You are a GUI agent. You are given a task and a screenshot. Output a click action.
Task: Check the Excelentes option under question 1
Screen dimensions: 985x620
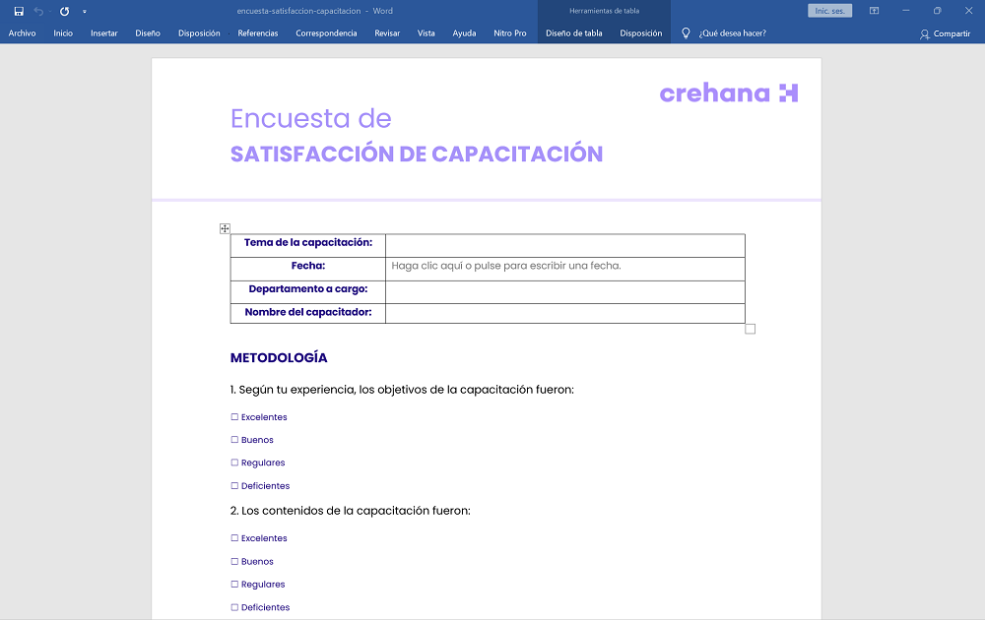coord(233,416)
